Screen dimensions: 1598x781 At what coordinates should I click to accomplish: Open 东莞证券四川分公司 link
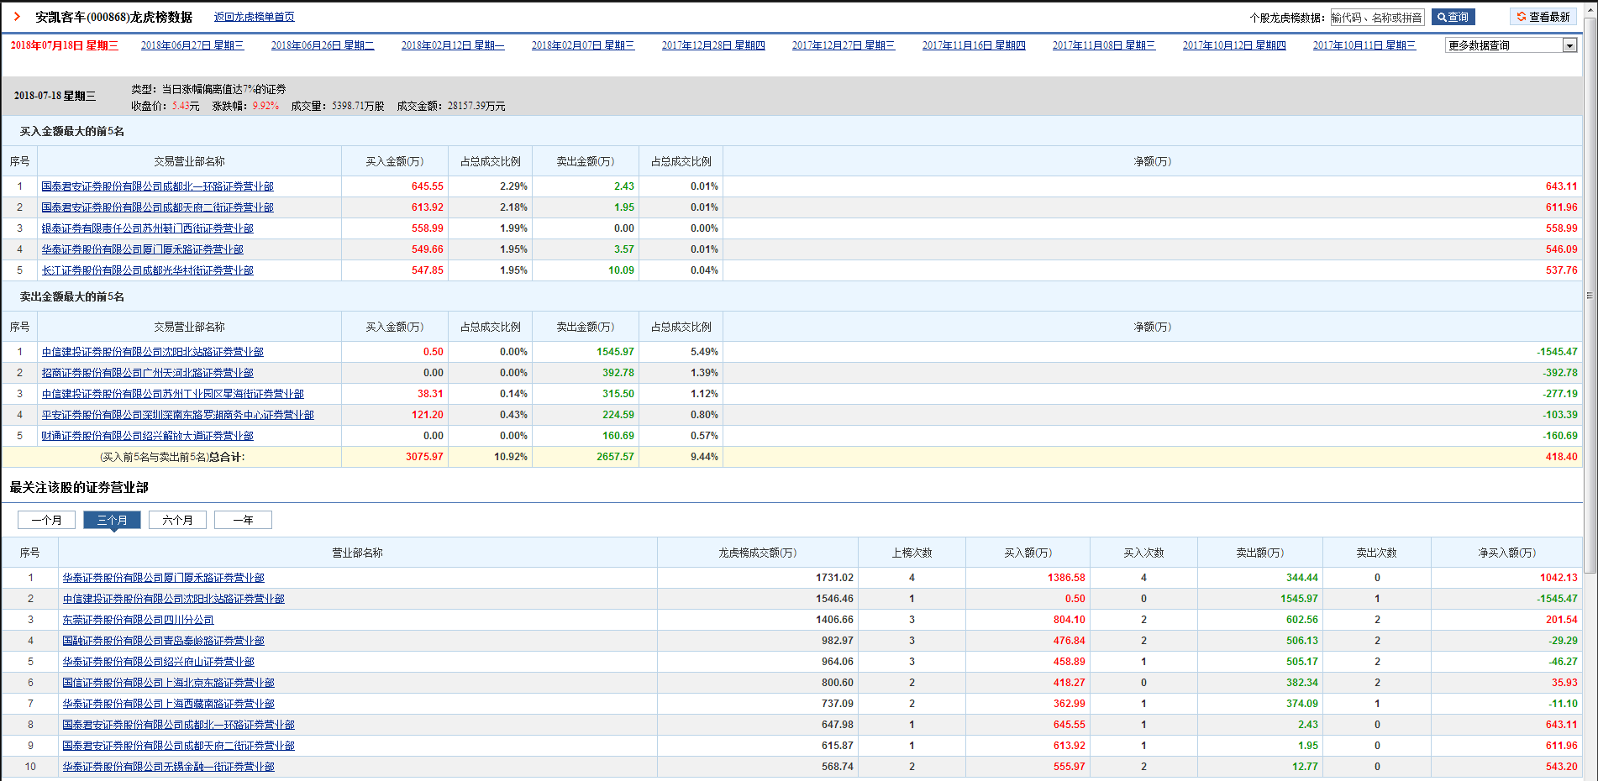pos(138,620)
